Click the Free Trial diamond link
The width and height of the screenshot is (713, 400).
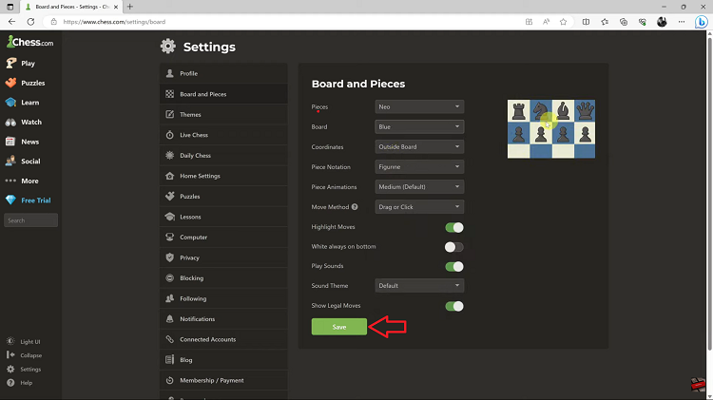point(30,200)
